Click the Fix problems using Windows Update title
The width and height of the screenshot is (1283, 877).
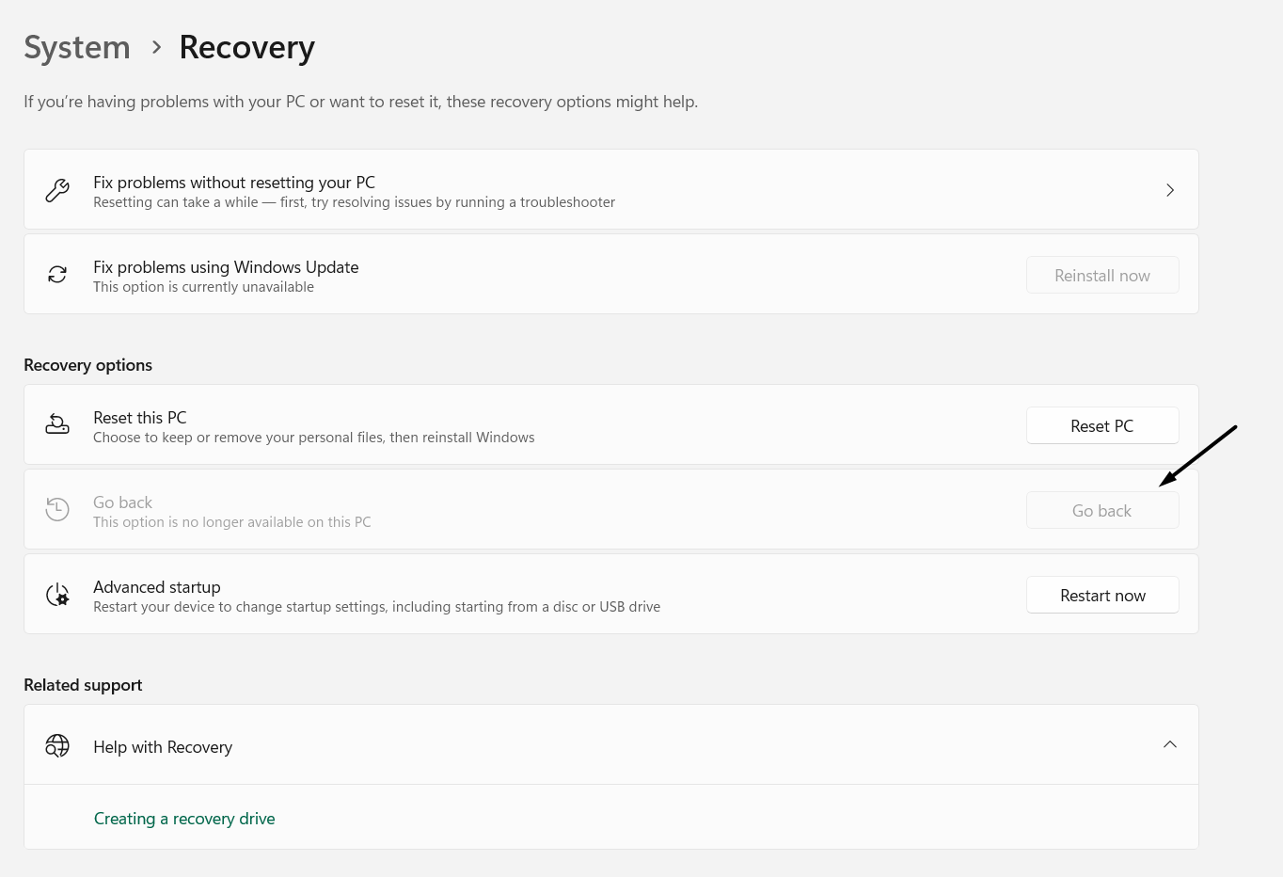pyautogui.click(x=226, y=267)
